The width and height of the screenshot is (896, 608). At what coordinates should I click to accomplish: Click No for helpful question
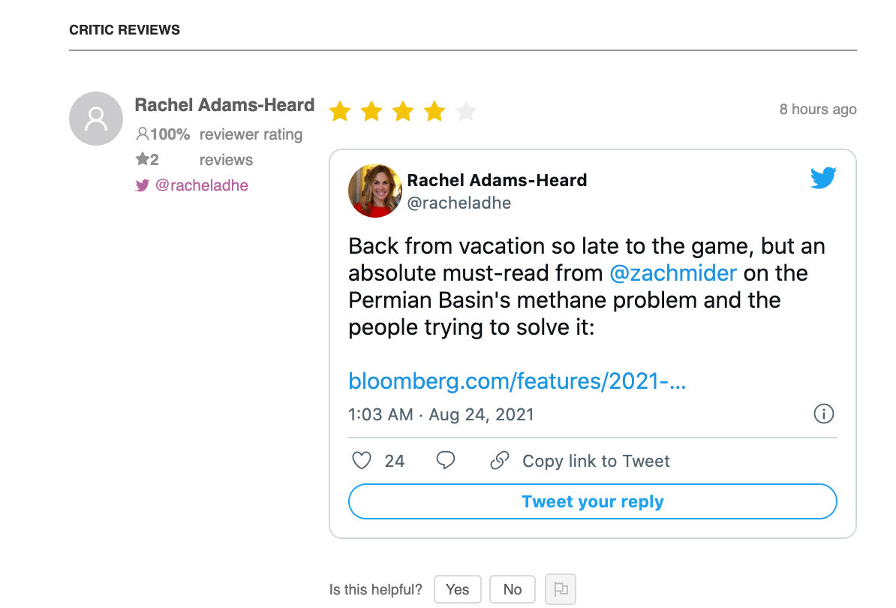point(512,589)
